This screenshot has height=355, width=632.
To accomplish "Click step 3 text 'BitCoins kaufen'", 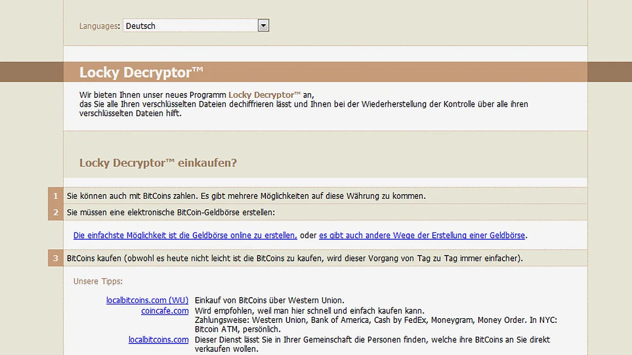I will coord(294,259).
